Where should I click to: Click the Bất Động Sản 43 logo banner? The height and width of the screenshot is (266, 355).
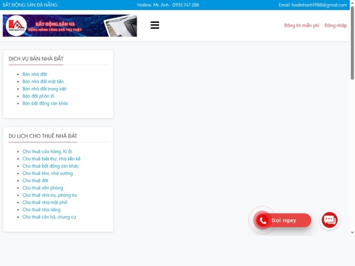[70, 25]
